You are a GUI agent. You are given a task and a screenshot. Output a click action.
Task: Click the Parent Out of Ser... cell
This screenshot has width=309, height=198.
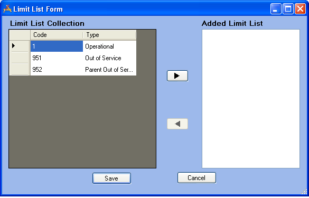tap(109, 70)
